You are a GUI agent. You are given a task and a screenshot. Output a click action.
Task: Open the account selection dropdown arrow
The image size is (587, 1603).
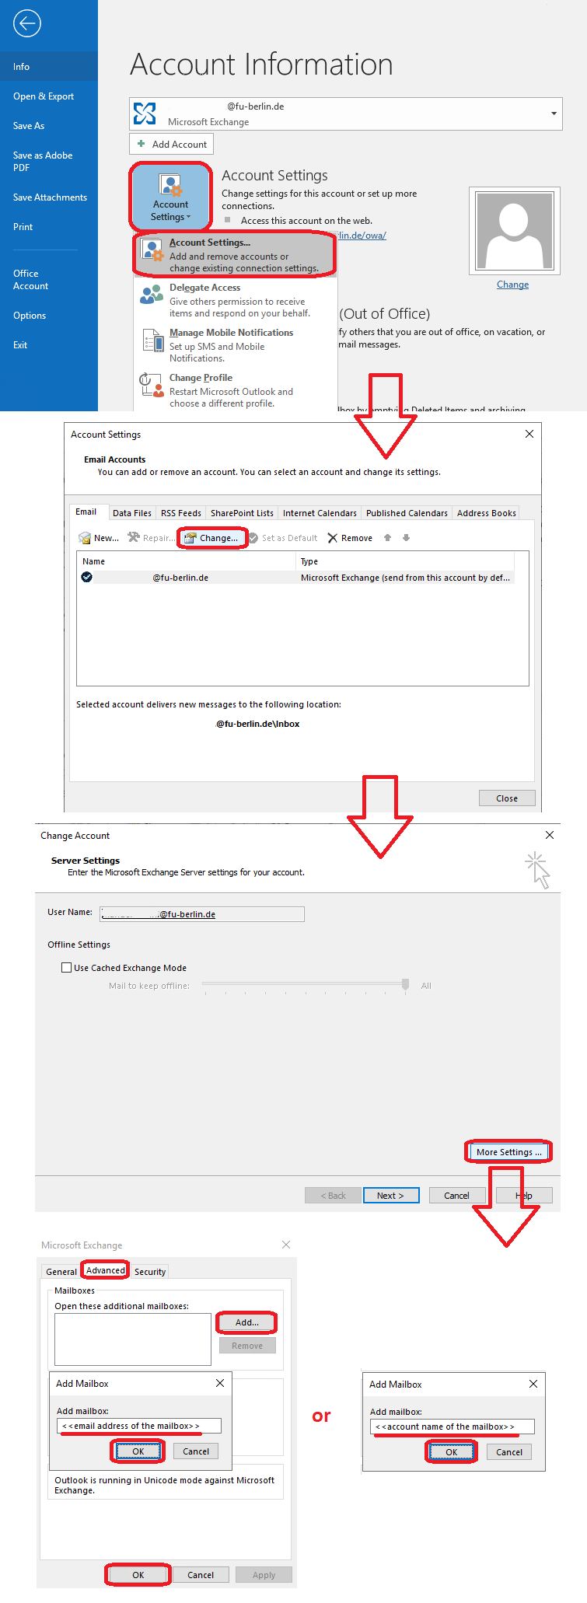tap(554, 114)
